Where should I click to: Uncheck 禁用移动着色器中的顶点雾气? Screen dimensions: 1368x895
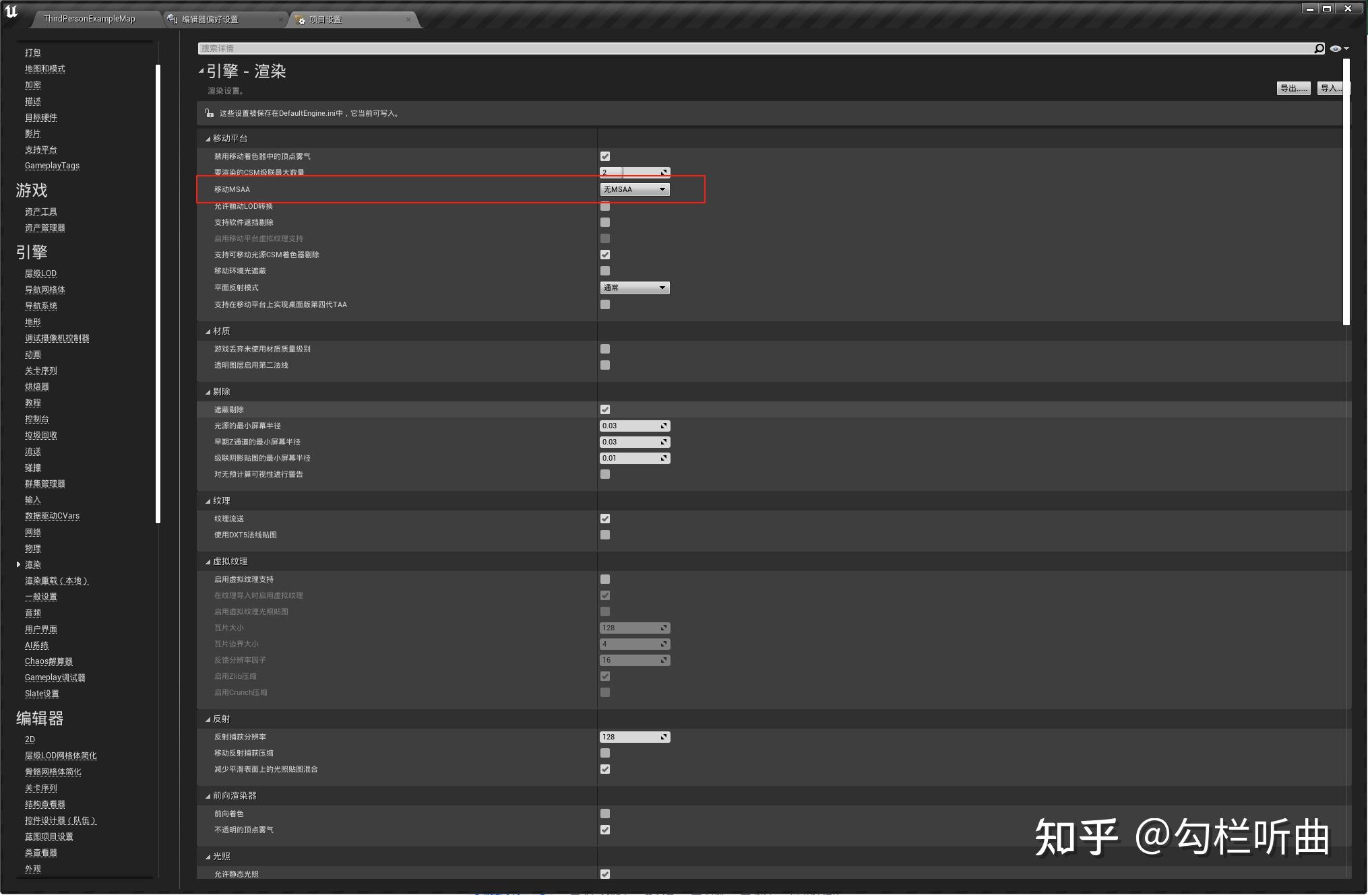[x=605, y=155]
